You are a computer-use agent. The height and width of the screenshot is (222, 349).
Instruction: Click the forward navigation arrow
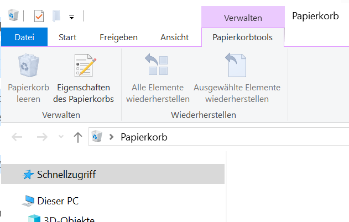pos(42,137)
